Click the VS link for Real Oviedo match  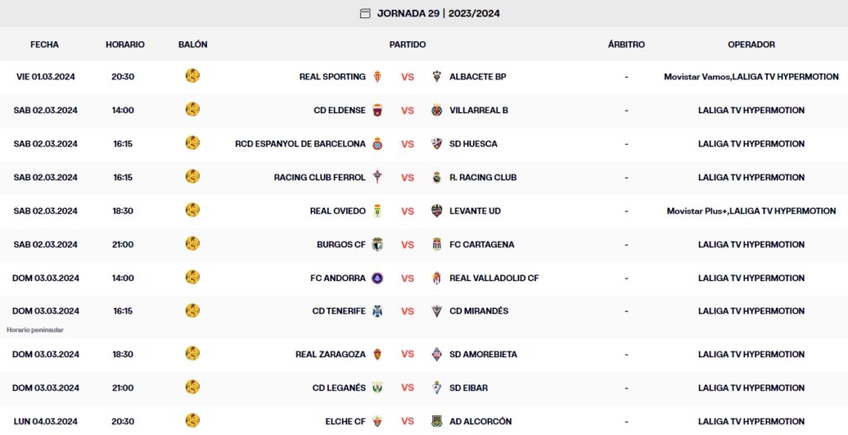pos(407,211)
